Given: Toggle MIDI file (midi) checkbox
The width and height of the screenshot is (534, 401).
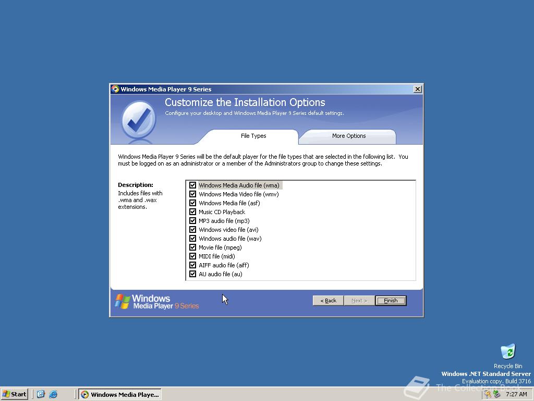Looking at the screenshot, I should point(192,256).
